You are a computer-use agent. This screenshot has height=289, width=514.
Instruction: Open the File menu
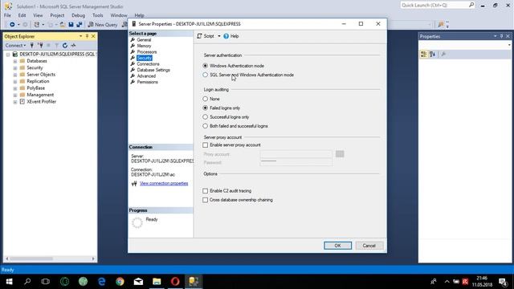click(x=7, y=15)
